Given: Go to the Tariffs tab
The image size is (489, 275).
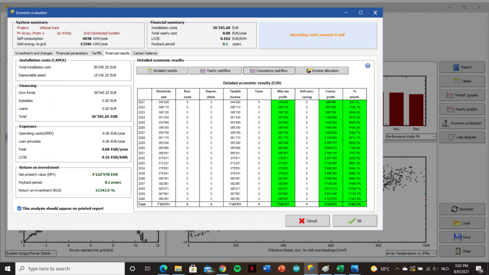Looking at the screenshot, I should point(96,53).
